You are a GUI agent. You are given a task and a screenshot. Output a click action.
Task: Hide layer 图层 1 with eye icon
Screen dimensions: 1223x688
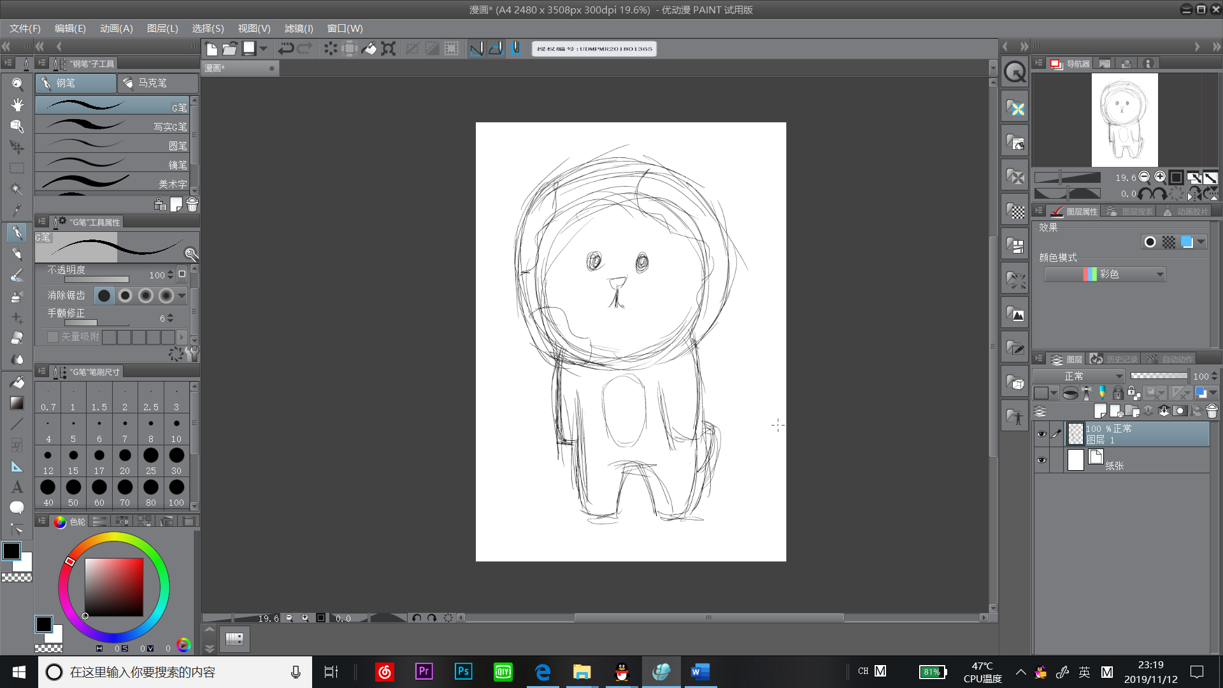1041,434
